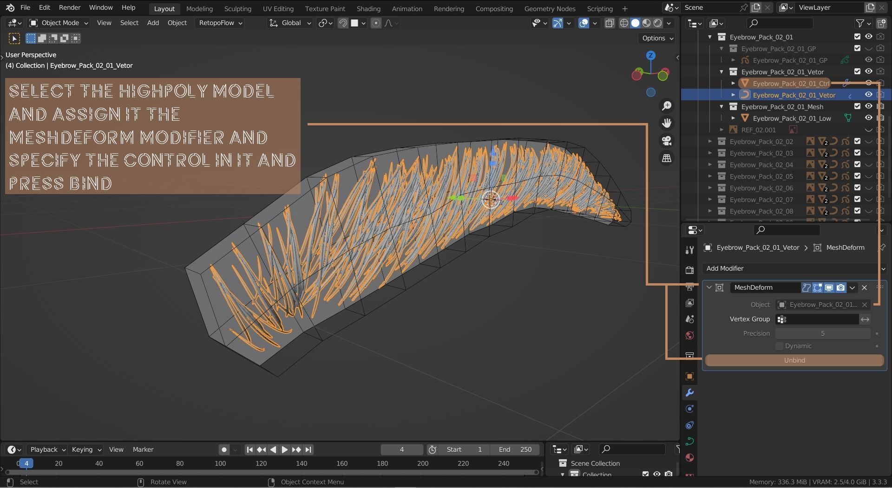Select rendered viewport shading mode
This screenshot has width=892, height=488.
click(x=658, y=23)
